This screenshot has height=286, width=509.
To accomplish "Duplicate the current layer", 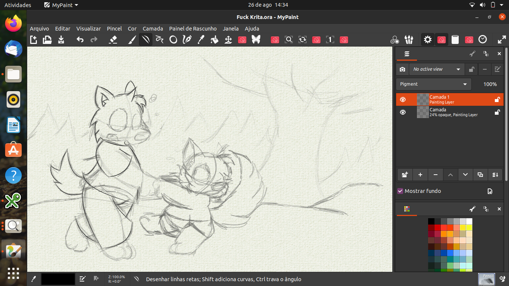I will click(480, 174).
